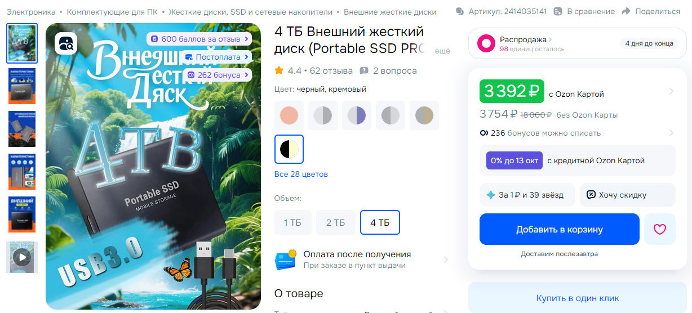Open Все 28 цветов link

click(x=301, y=174)
